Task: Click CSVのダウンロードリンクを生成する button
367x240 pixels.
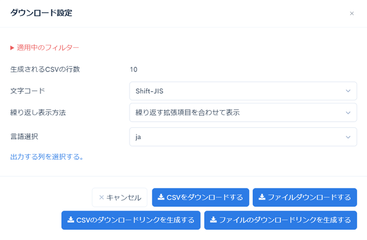Action: 131,220
